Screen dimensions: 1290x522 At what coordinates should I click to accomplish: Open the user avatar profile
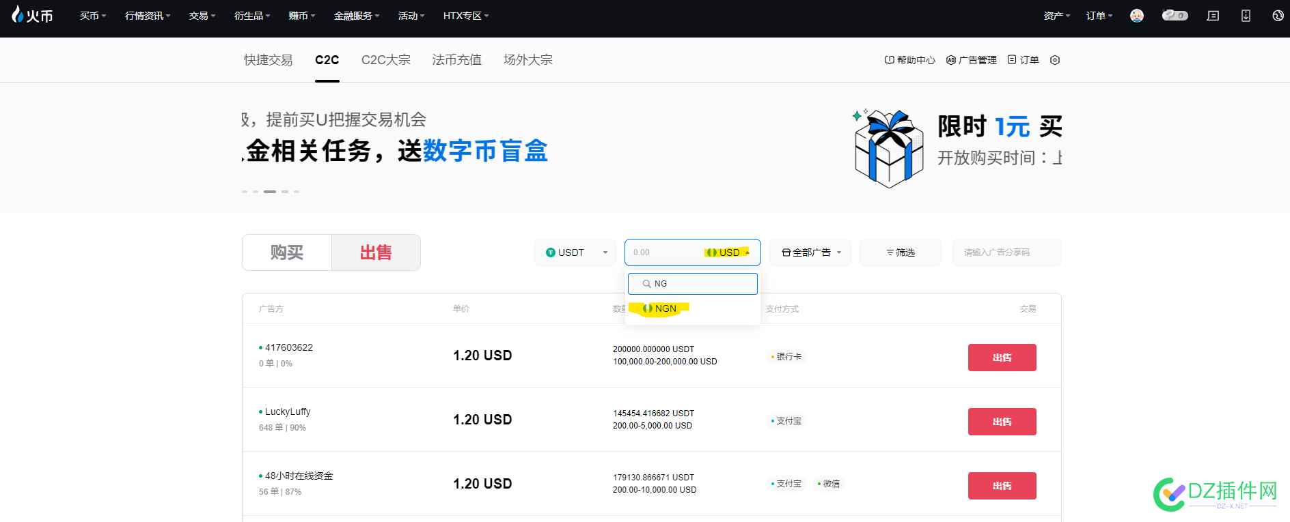coord(1137,16)
